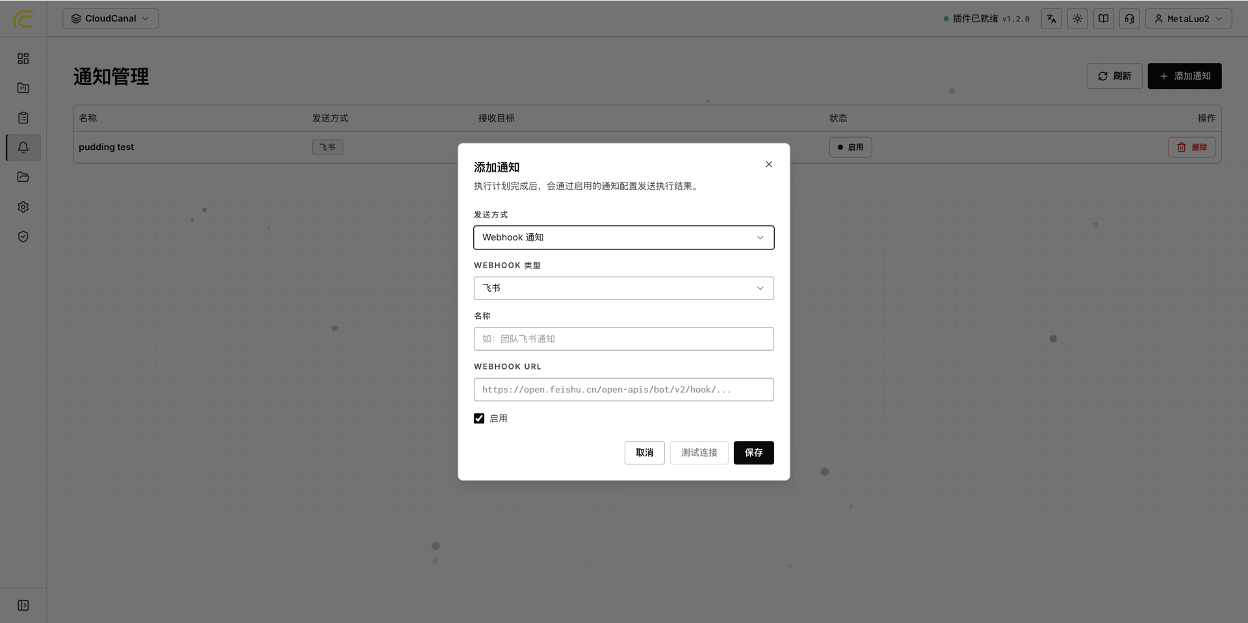
Task: Open the headset support icon
Action: (1130, 19)
